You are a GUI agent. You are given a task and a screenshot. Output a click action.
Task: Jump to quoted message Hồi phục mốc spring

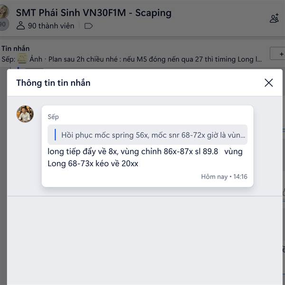coord(147,135)
